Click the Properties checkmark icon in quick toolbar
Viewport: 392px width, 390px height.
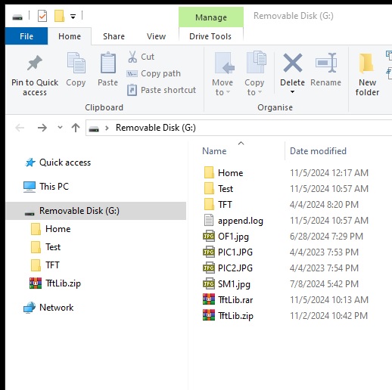(42, 17)
